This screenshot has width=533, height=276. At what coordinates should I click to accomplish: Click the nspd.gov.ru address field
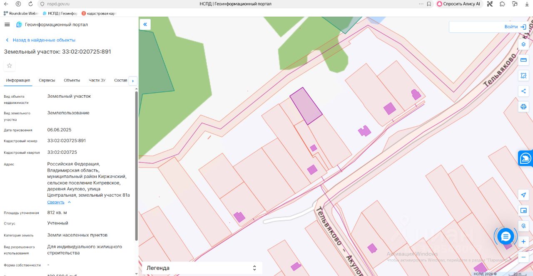pyautogui.click(x=57, y=4)
